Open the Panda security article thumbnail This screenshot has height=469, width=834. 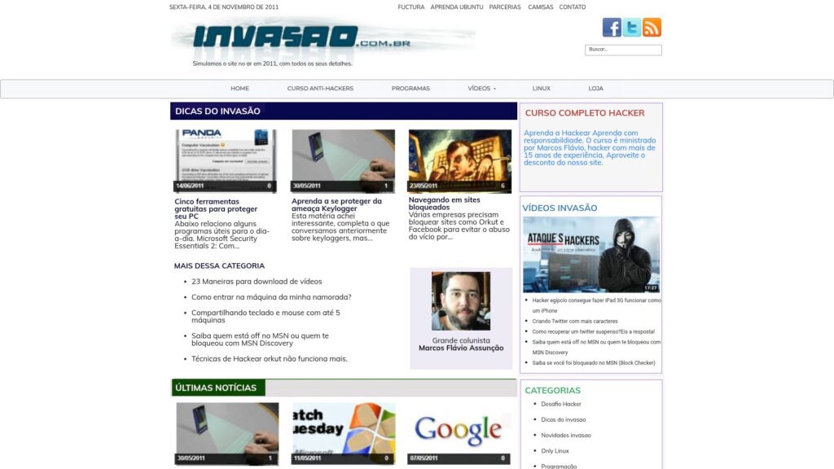226,160
